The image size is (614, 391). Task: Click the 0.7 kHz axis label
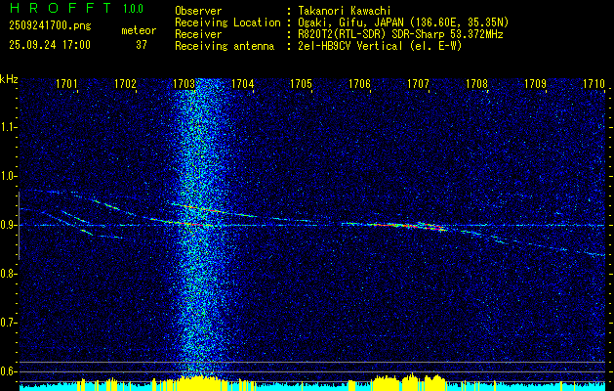(x=8, y=323)
